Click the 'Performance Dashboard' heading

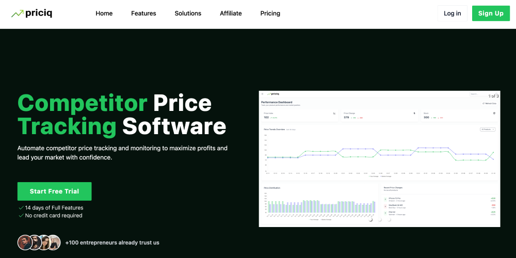(x=277, y=102)
